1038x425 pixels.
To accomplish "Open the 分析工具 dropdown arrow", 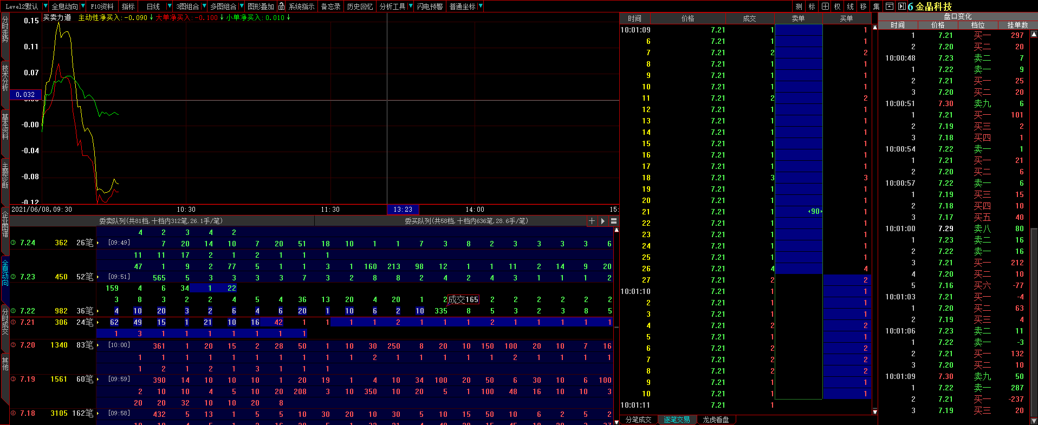I will click(410, 6).
